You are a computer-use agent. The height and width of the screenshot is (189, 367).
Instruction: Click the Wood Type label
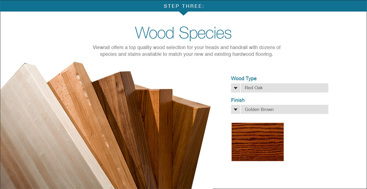click(244, 78)
